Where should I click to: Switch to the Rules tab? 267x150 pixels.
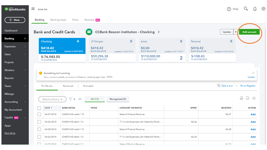pos(75,20)
